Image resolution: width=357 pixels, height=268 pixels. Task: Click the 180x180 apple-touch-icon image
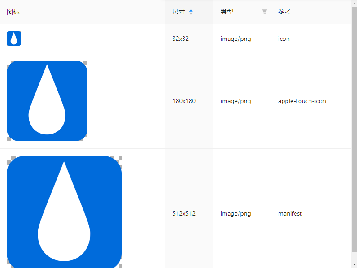pos(47,101)
